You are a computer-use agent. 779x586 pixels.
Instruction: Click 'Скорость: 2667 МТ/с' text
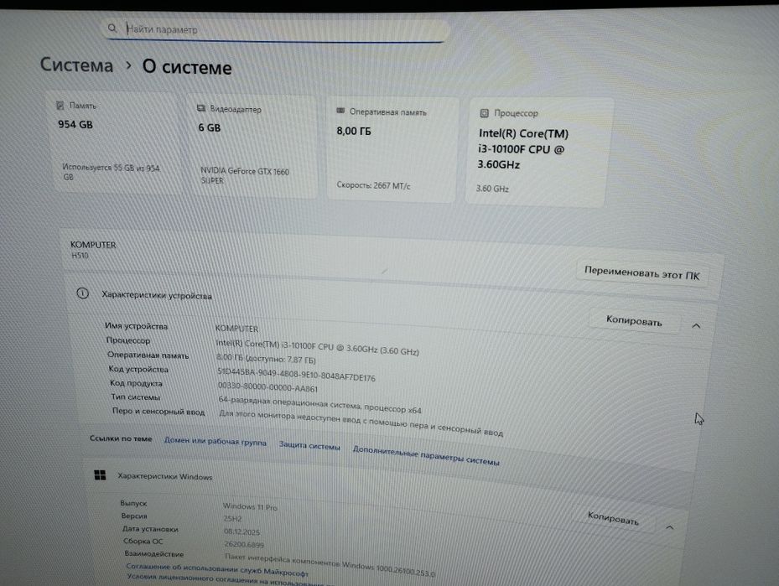click(374, 185)
